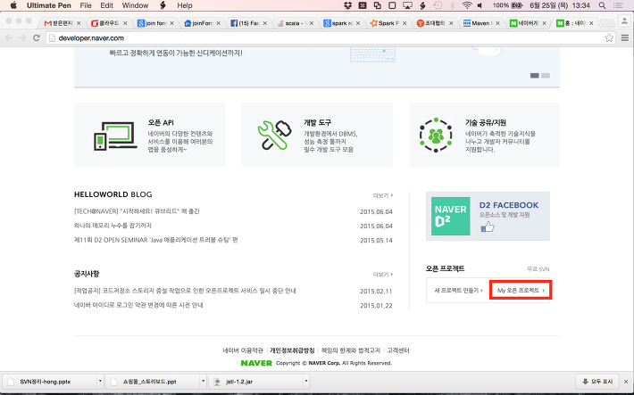Switch to the scala tab
This screenshot has width=634, height=395.
pyautogui.click(x=295, y=23)
